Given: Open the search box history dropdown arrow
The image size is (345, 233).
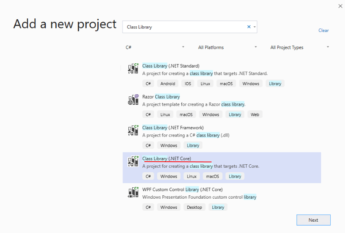Looking at the screenshot, I should click(x=254, y=27).
